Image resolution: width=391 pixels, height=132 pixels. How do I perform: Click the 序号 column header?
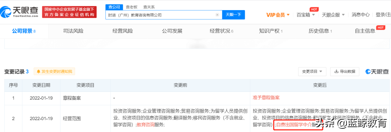point(13,85)
